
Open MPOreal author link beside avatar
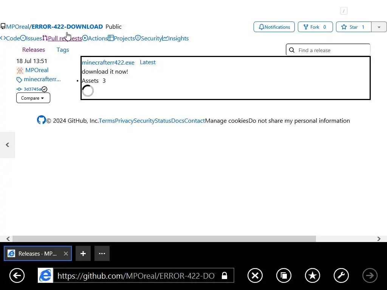tap(37, 70)
